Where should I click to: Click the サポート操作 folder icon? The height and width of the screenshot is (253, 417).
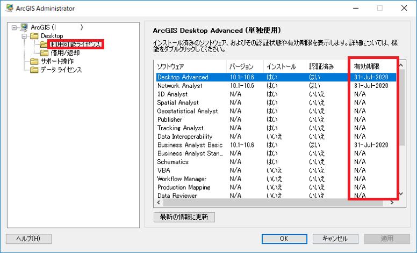point(34,61)
